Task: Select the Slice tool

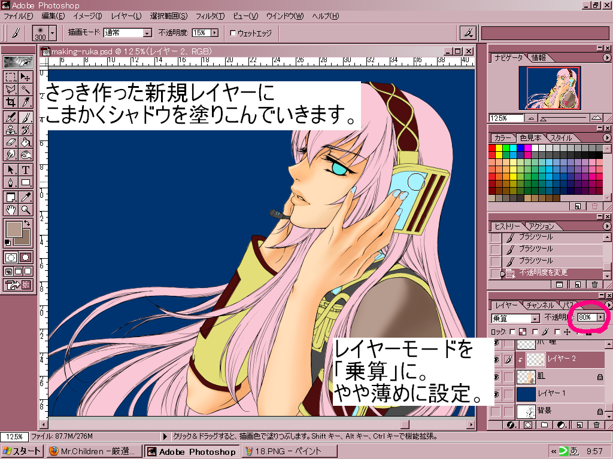Action: 26,103
